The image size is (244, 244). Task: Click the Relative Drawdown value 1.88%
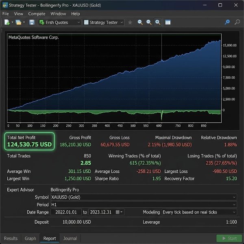[x=231, y=144]
